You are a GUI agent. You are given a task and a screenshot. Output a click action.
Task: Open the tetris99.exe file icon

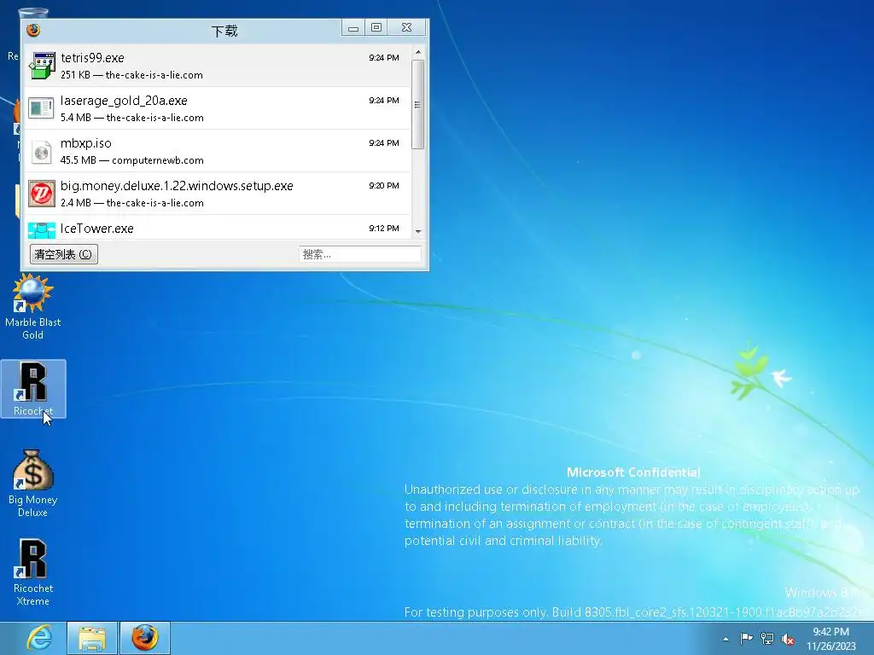(42, 66)
